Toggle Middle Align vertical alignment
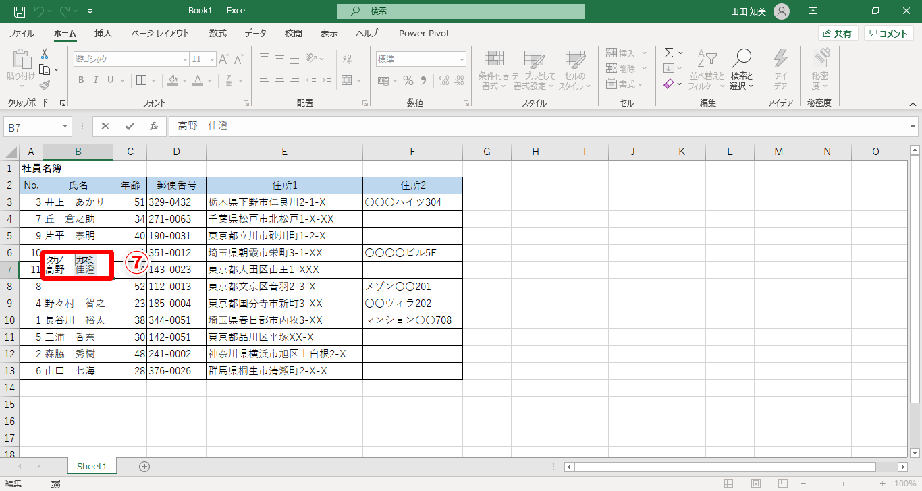Screen dimensions: 922x491 click(280, 59)
